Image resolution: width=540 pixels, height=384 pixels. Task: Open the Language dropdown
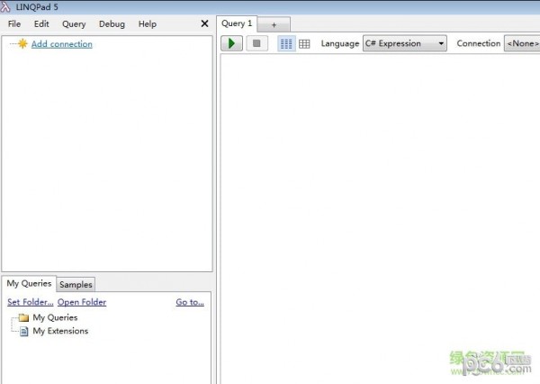click(x=405, y=43)
